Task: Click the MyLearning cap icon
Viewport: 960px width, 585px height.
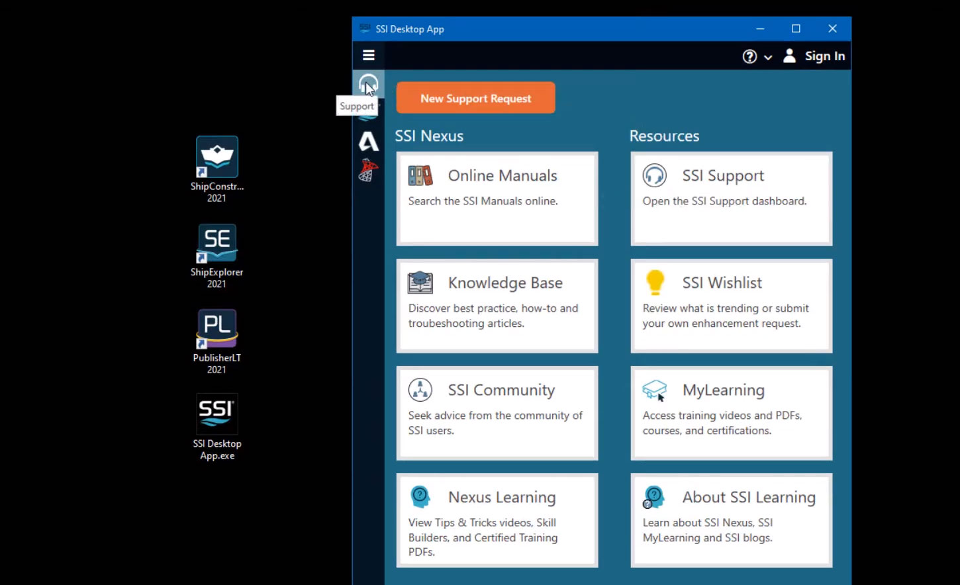Action: 654,389
